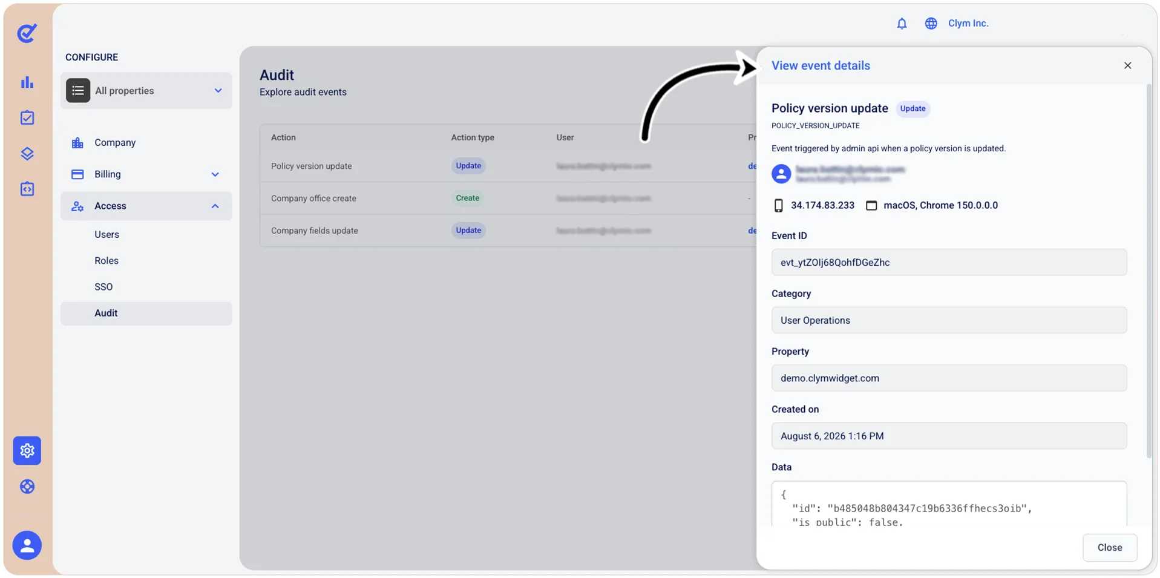Open the code clipboard sidebar icon
1160x578 pixels.
click(27, 189)
